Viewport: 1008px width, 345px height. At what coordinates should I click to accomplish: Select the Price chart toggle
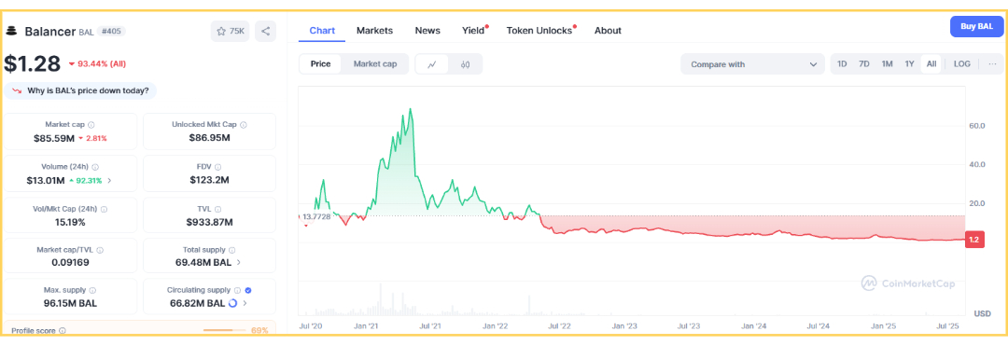tap(320, 63)
